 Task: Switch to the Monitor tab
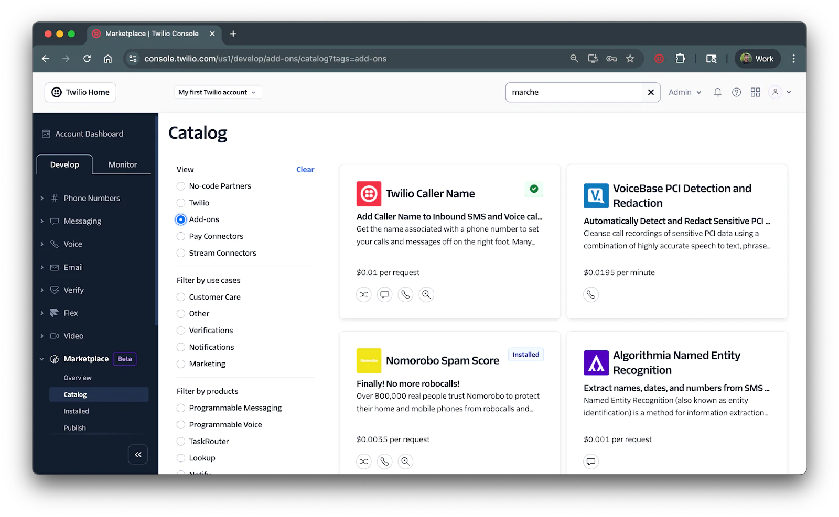coord(122,164)
